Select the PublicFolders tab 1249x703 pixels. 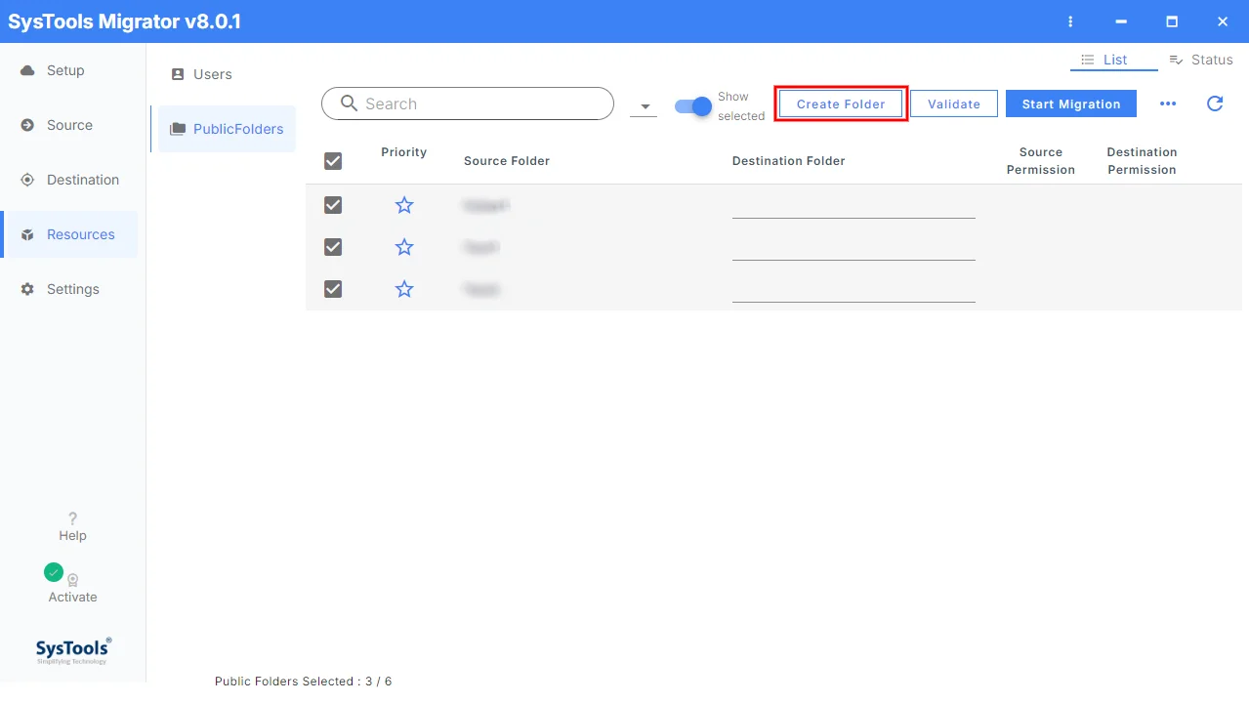tap(227, 129)
